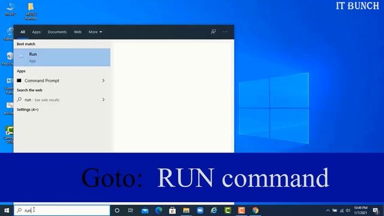Open the clock showing 10:49 PM
Screen dimensions: 384x216
click(x=361, y=211)
